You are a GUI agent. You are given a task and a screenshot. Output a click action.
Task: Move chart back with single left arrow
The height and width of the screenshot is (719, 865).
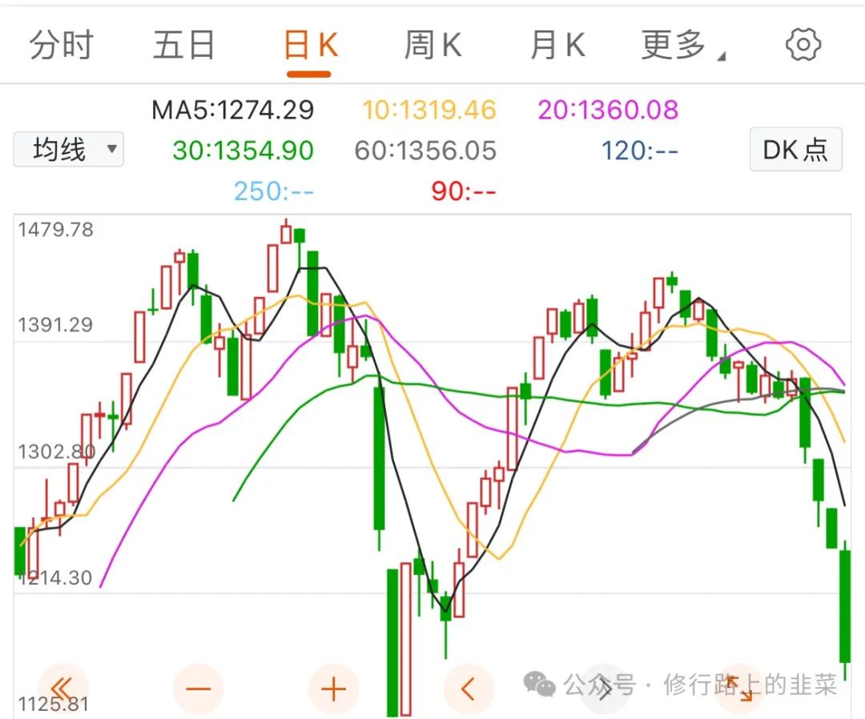(x=469, y=688)
